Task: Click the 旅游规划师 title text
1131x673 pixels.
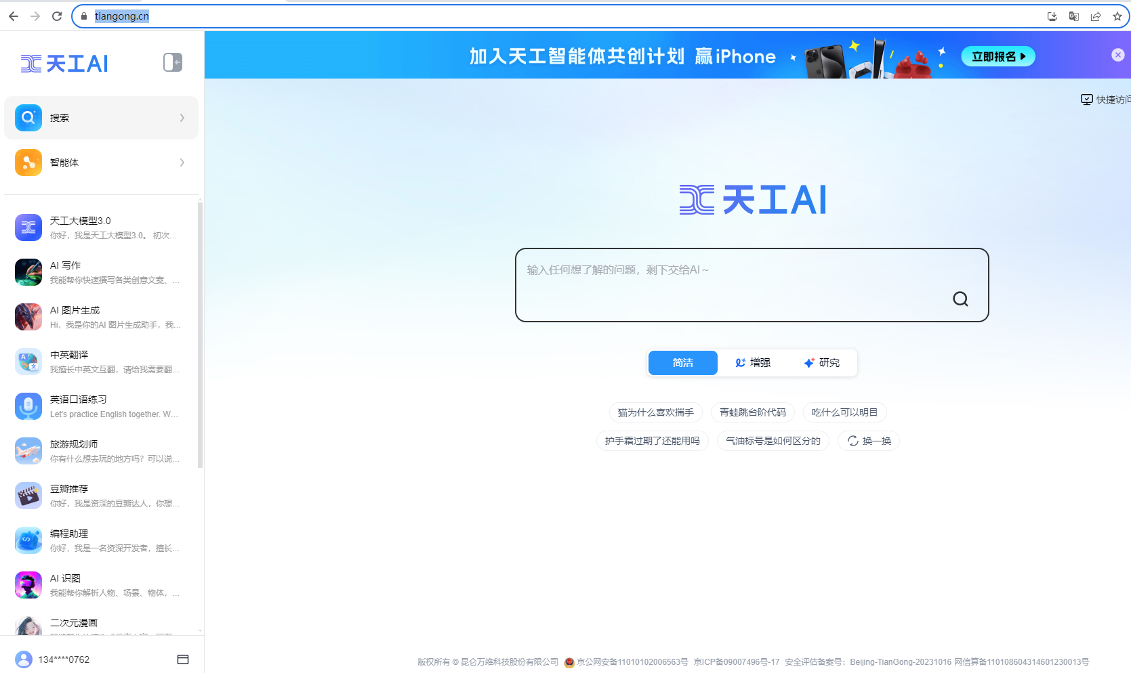Action: (x=74, y=444)
